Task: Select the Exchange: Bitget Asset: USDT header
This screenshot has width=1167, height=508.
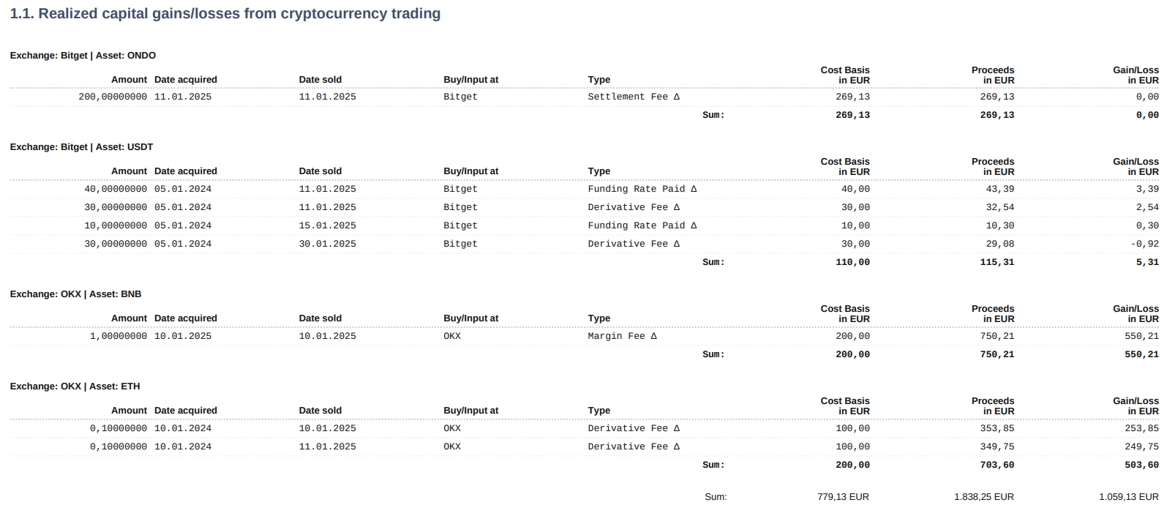Action: coord(81,147)
